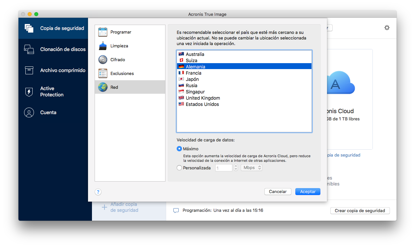Click the speed value stepper arrows
This screenshot has width=415, height=247.
click(236, 168)
